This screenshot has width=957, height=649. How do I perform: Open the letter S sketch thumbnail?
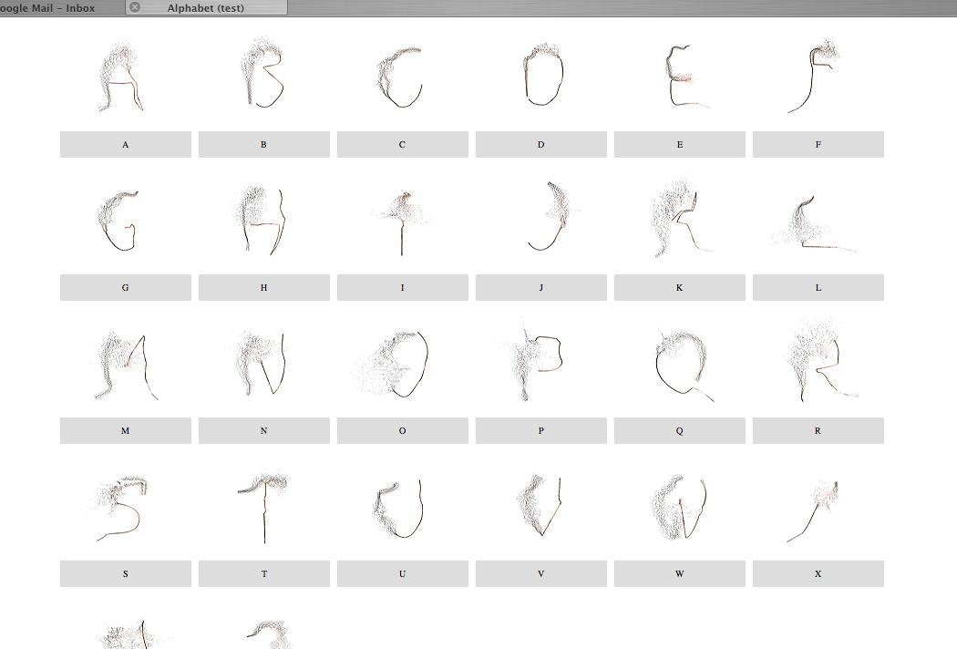[119, 510]
